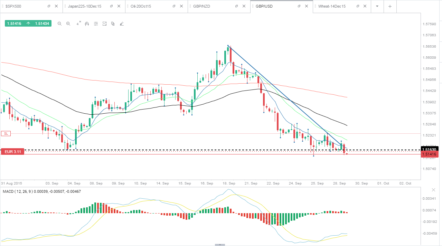The image size is (442, 246).
Task: Pop out the Wheat-14Dec15 tab window
Action: coord(358,6)
